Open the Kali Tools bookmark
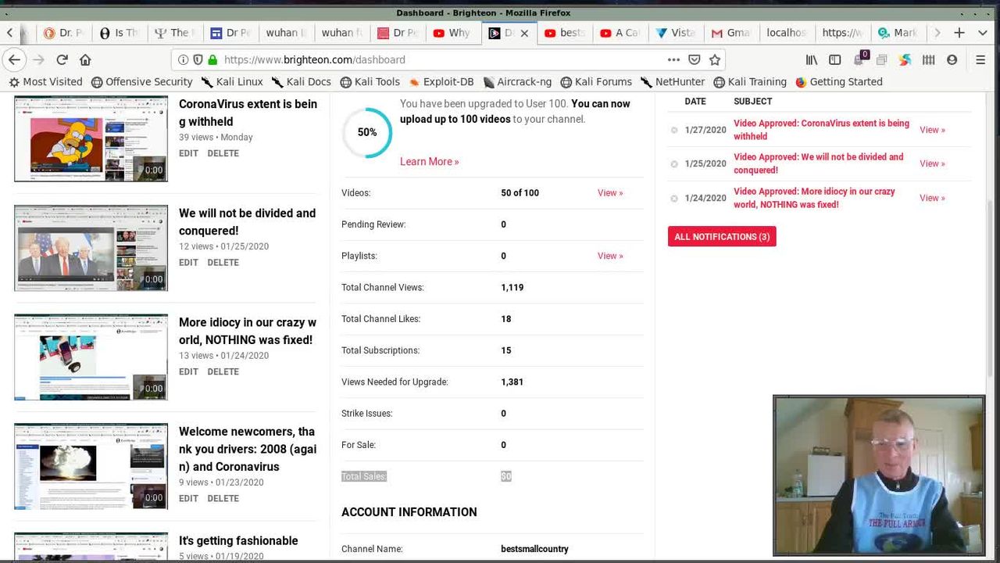Image resolution: width=1000 pixels, height=563 pixels. pos(370,81)
